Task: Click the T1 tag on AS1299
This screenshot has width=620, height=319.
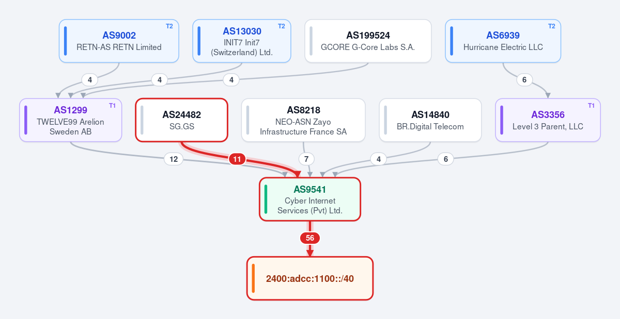Action: pos(112,106)
